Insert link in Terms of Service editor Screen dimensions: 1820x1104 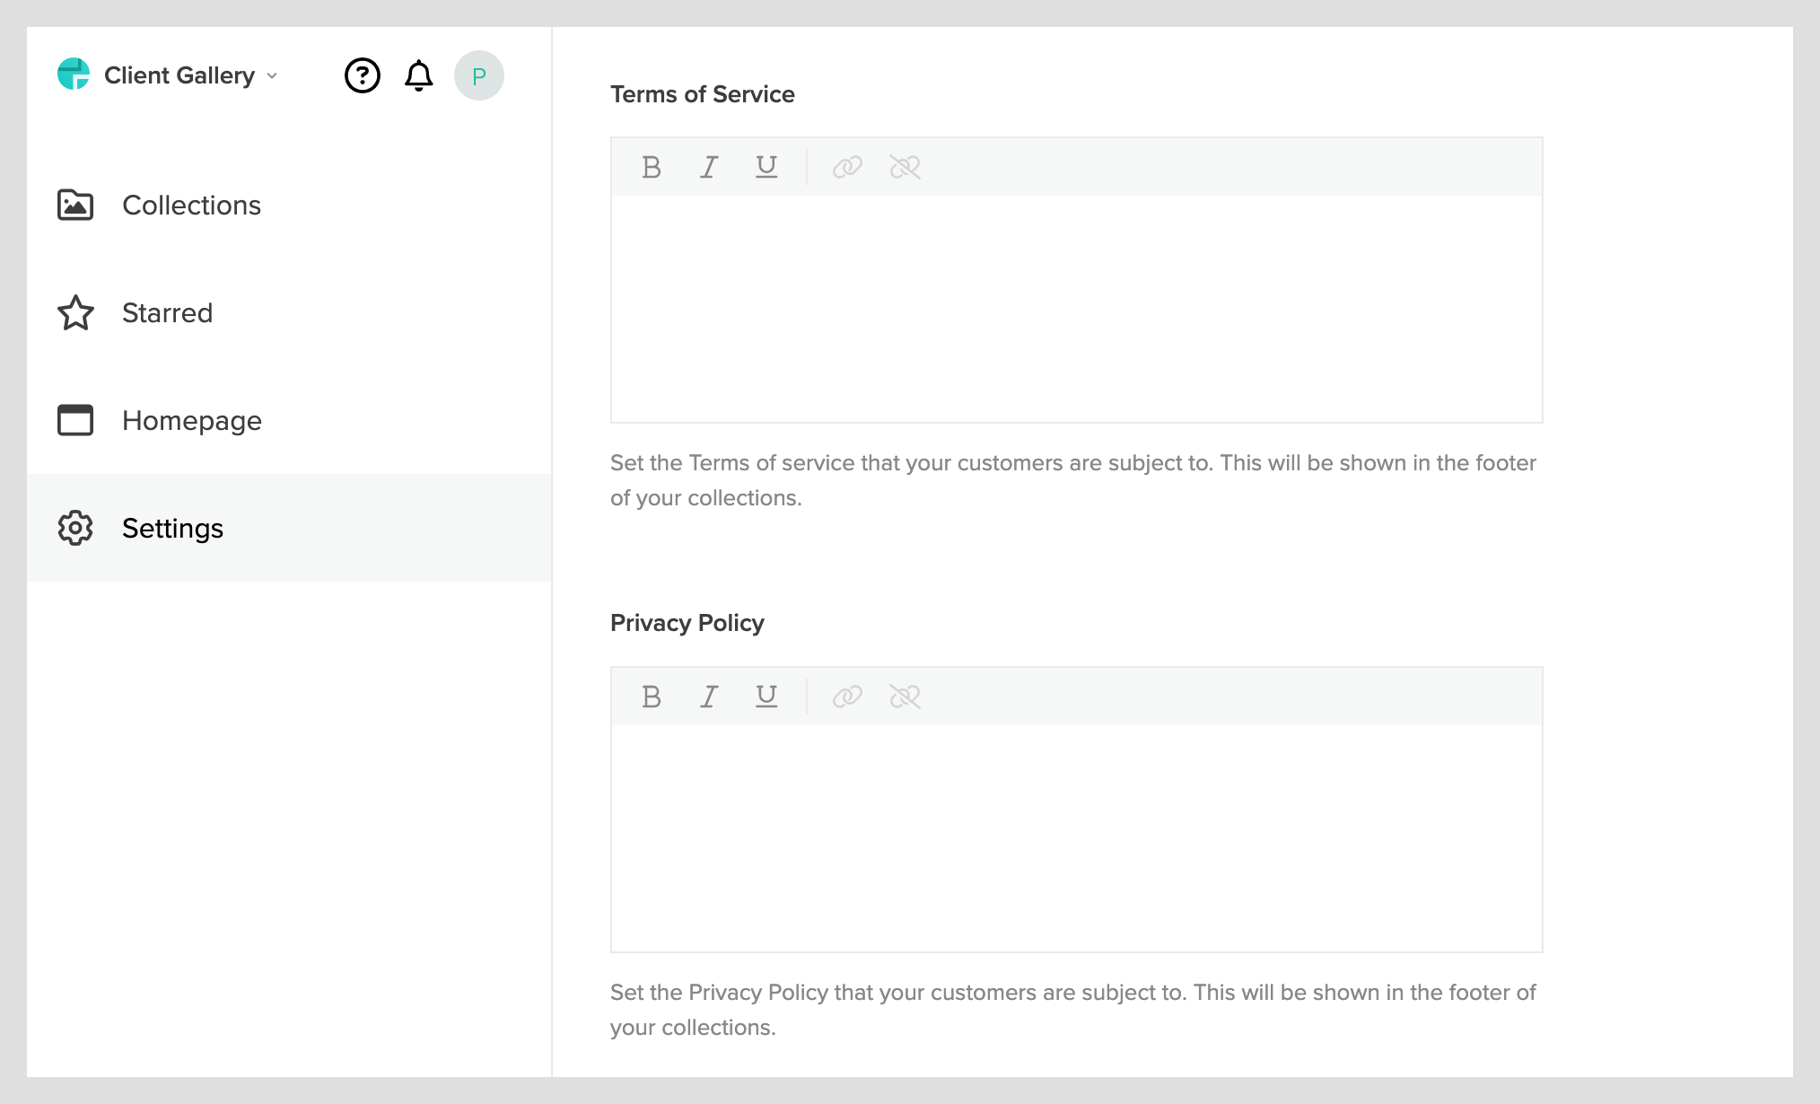(847, 167)
